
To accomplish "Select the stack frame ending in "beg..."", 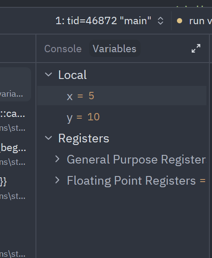I will [13, 154].
